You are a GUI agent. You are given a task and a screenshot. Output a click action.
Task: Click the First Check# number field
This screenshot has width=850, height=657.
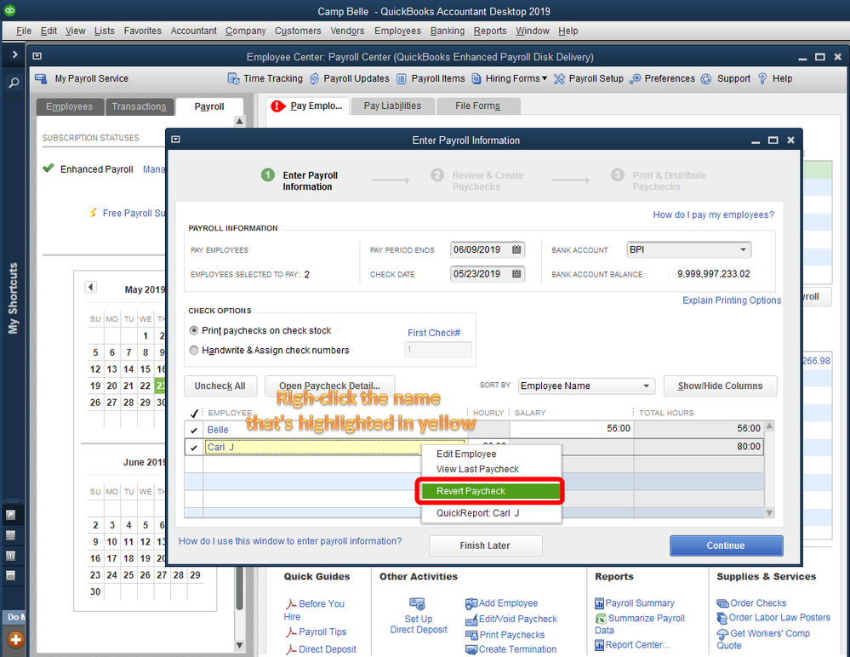(x=437, y=350)
